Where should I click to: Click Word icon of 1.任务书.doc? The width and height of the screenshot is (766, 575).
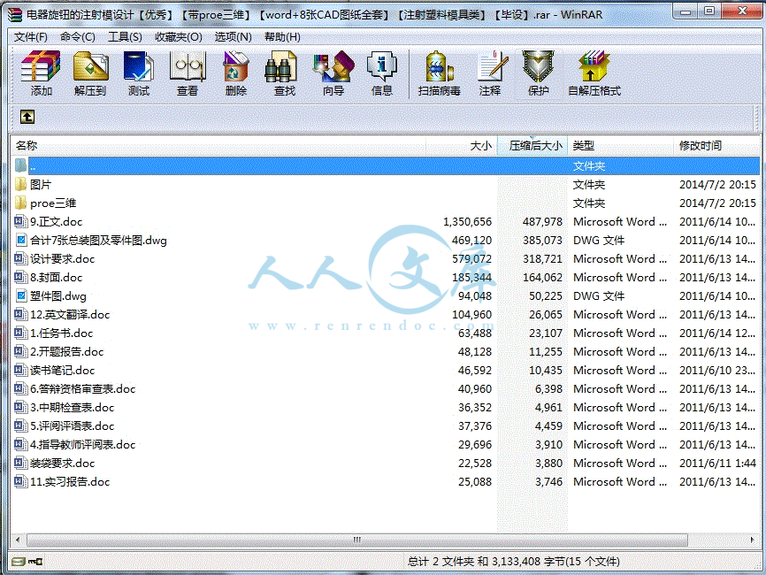pos(20,333)
